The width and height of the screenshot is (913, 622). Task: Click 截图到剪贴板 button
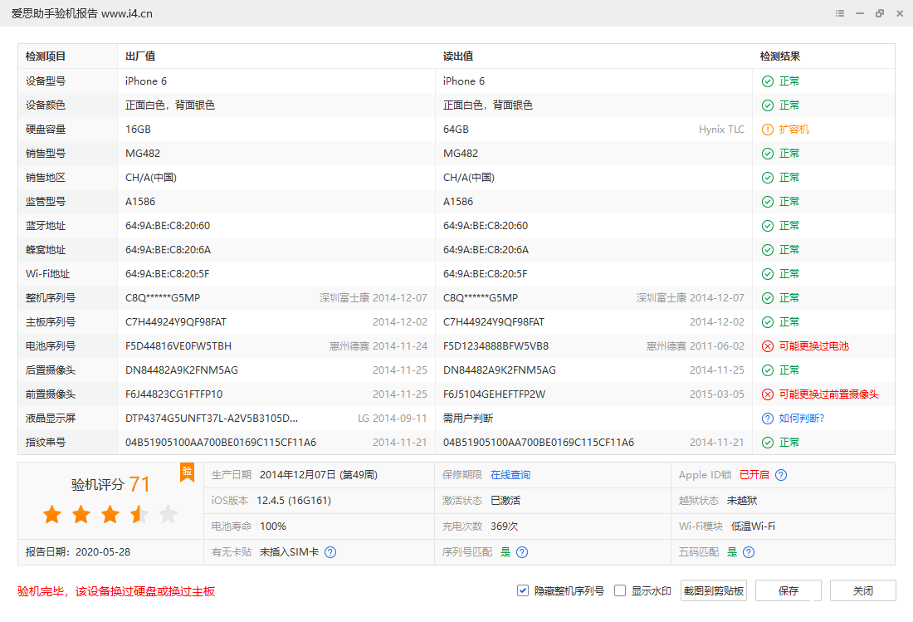714,590
